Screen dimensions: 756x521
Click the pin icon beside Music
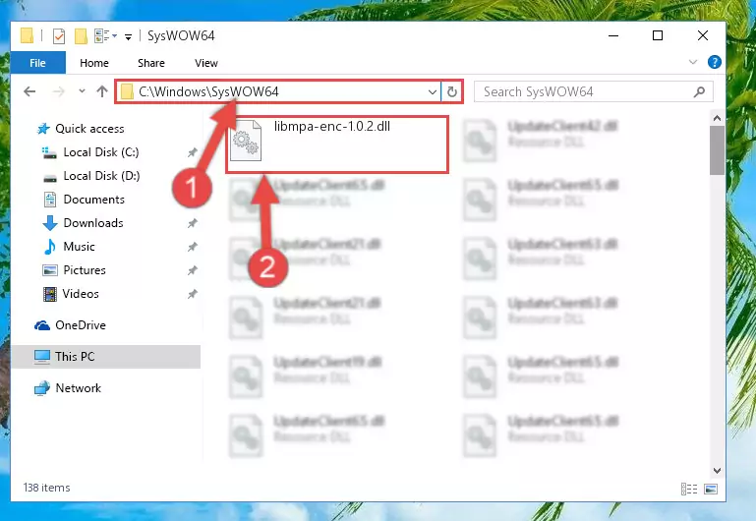click(193, 247)
